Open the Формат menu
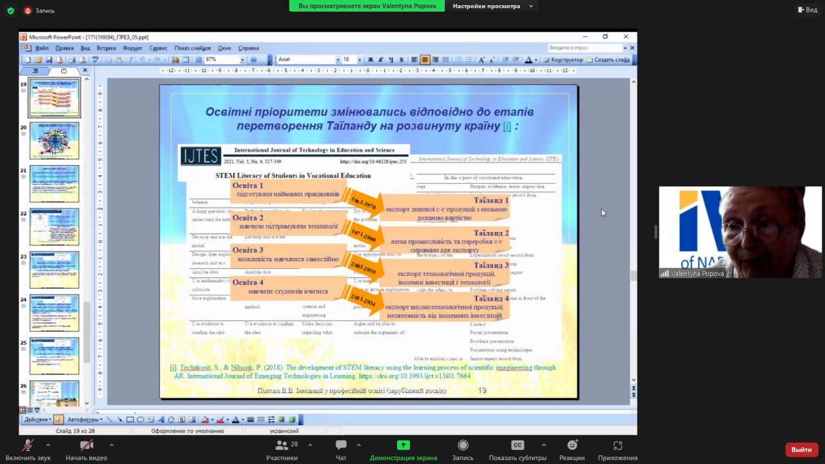The height and width of the screenshot is (464, 825). click(132, 48)
